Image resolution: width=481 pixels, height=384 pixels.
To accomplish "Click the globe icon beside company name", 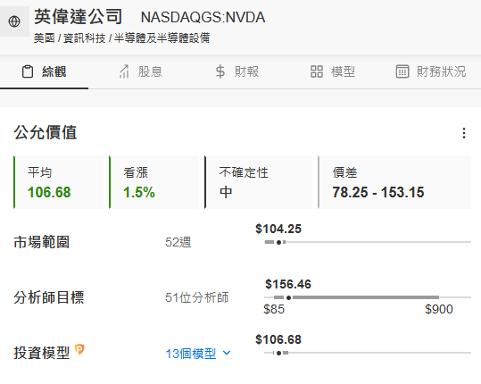I will click(14, 21).
